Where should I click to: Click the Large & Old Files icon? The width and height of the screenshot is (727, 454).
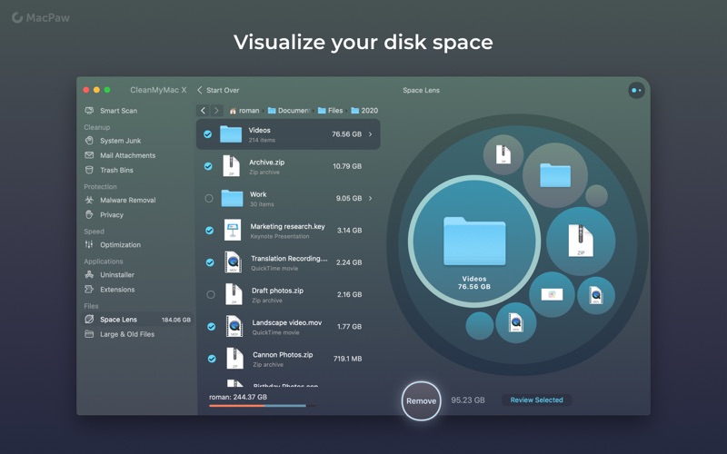point(89,334)
